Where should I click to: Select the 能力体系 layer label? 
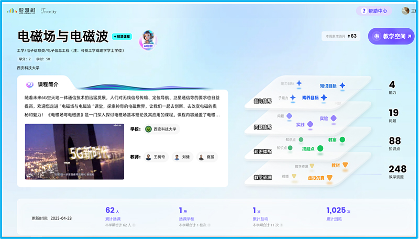coord(262,101)
